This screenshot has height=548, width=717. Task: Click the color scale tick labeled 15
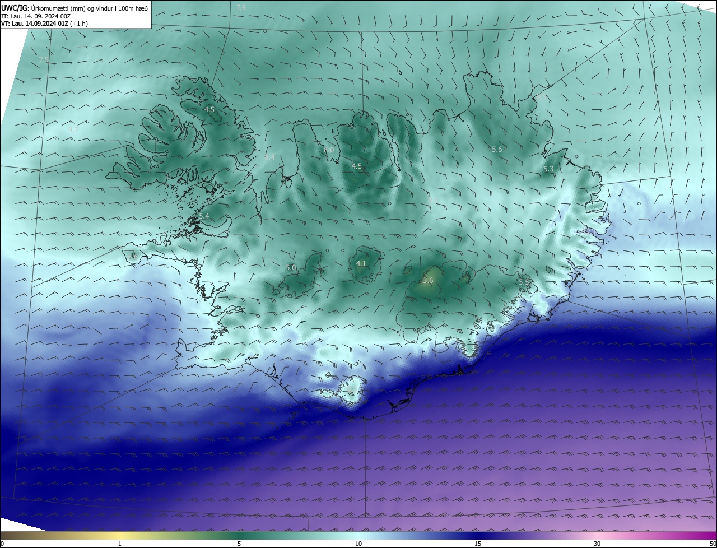click(x=478, y=544)
